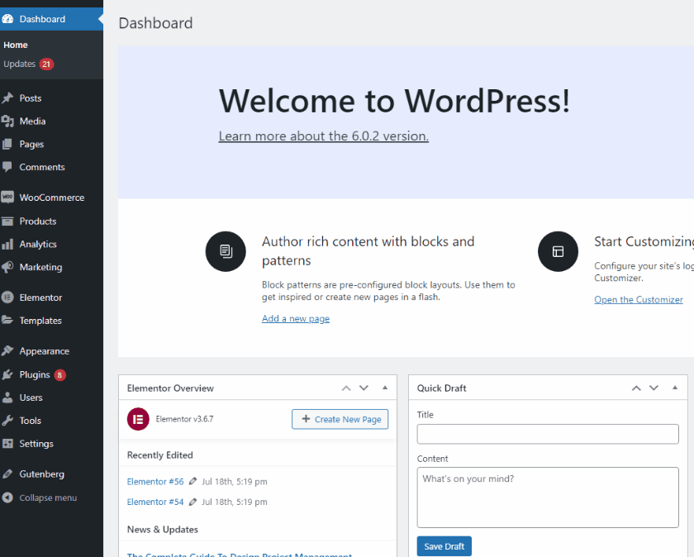Click the Comments speech bubble icon
This screenshot has width=694, height=557.
(x=7, y=167)
